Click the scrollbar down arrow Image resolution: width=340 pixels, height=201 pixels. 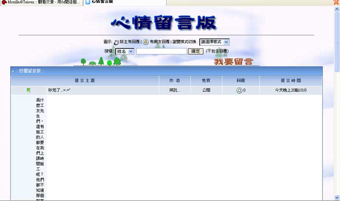[337, 198]
